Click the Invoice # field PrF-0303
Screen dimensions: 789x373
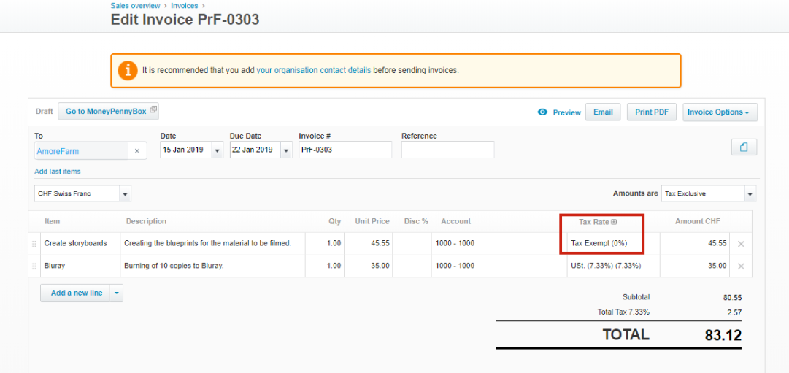pyautogui.click(x=345, y=150)
